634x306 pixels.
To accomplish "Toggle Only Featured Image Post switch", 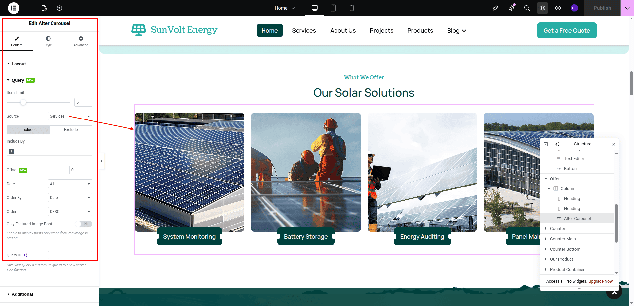I will (x=83, y=224).
